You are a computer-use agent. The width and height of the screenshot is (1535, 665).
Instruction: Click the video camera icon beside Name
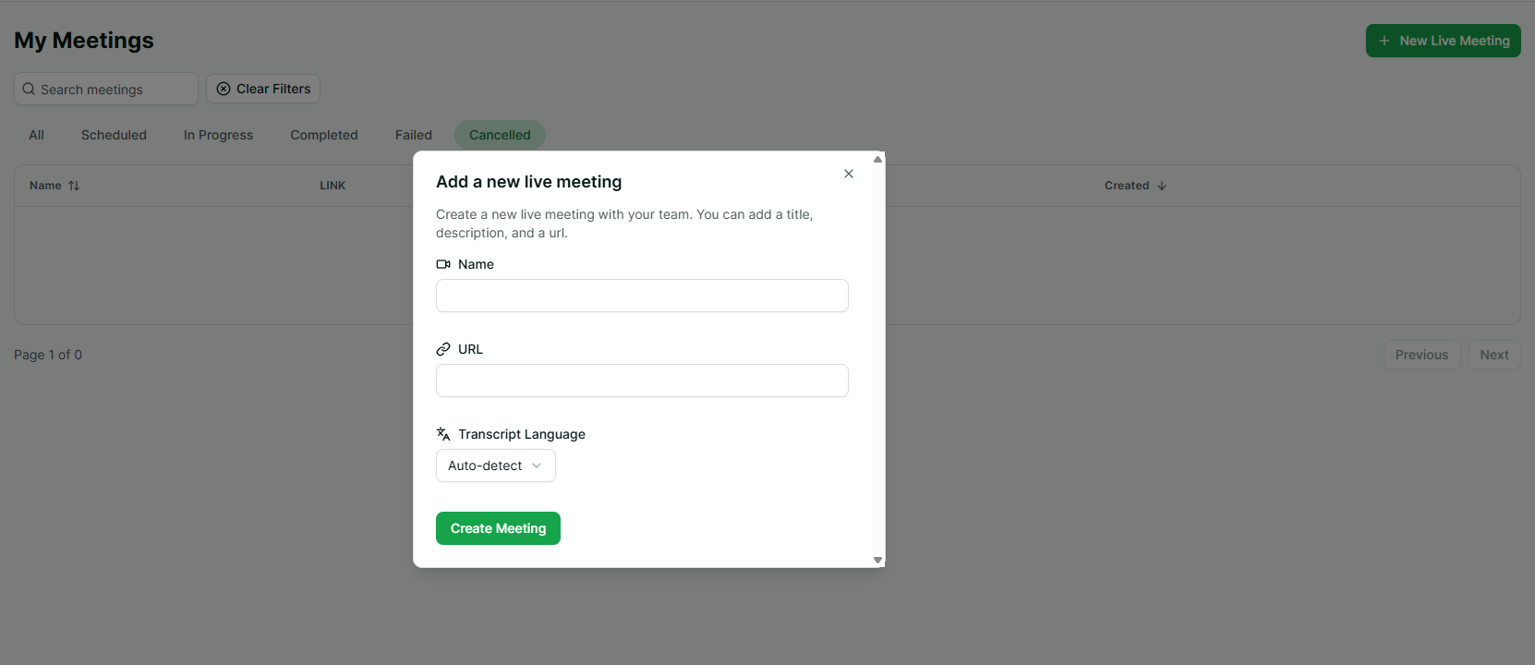click(443, 264)
